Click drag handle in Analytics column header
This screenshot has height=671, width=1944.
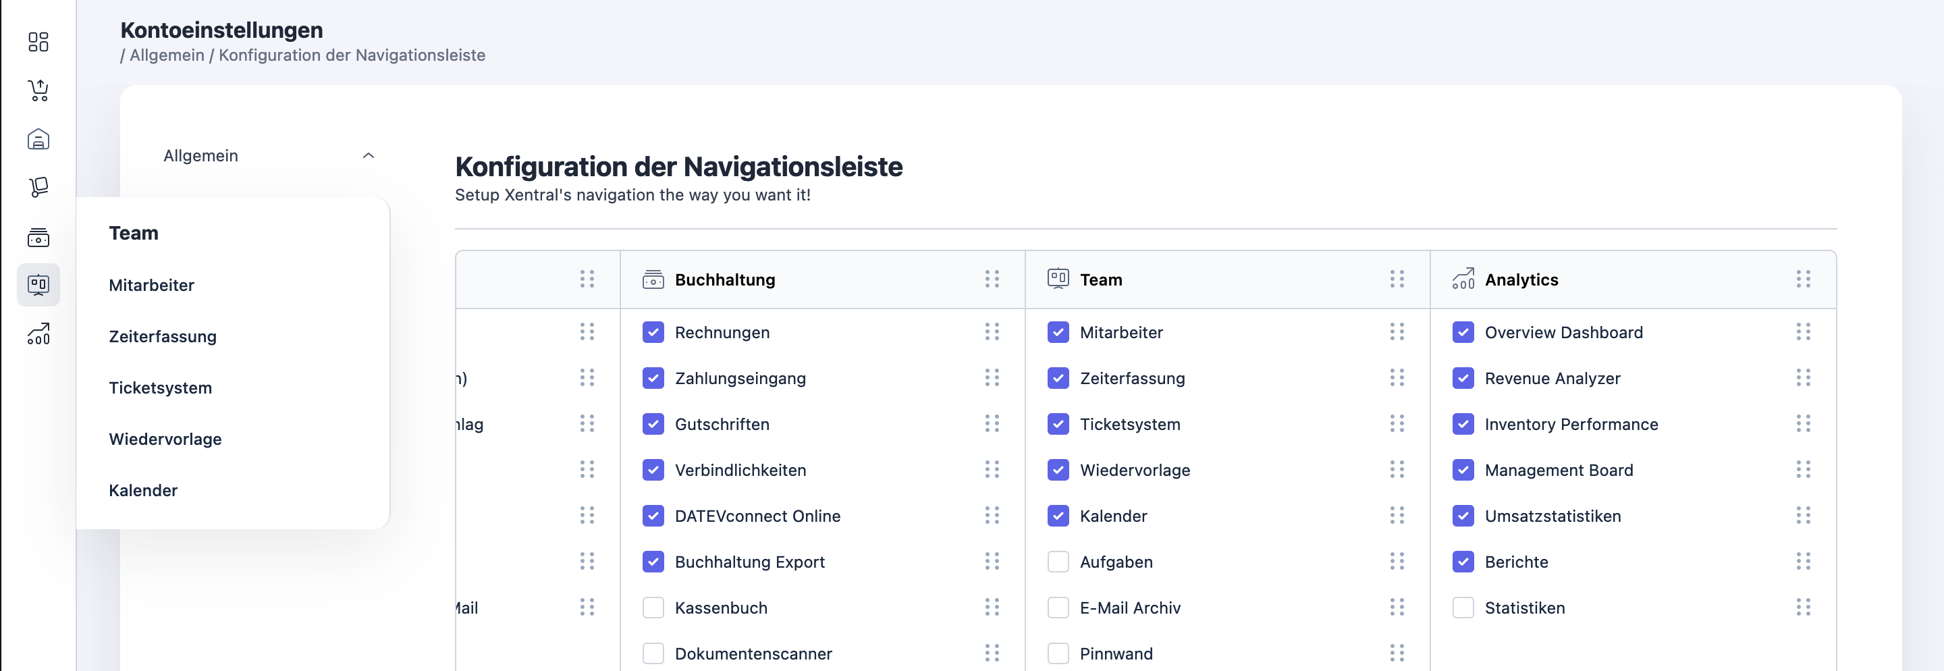(x=1803, y=279)
